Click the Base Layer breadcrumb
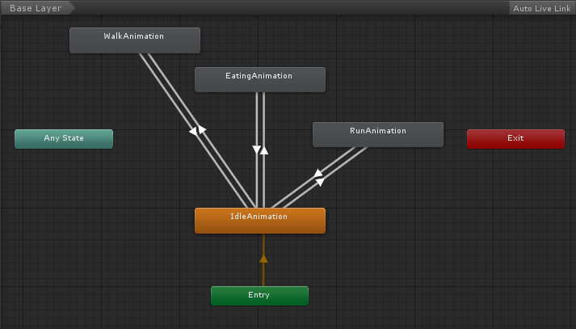Image resolution: width=576 pixels, height=329 pixels. click(x=36, y=8)
